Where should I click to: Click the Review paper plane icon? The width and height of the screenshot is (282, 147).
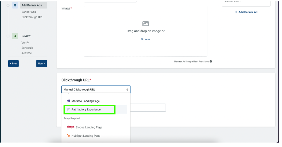tap(15, 36)
